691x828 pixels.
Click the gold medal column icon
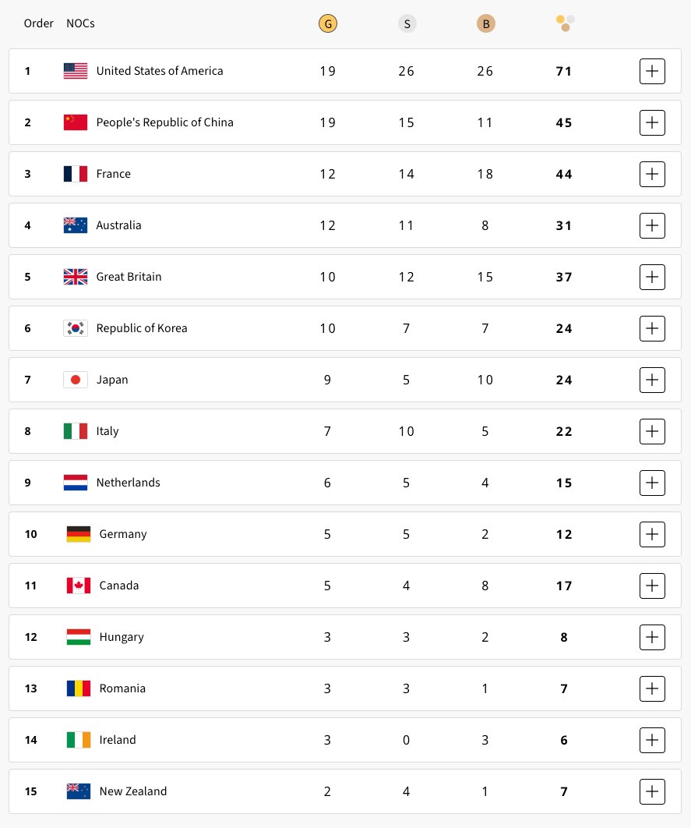click(328, 23)
